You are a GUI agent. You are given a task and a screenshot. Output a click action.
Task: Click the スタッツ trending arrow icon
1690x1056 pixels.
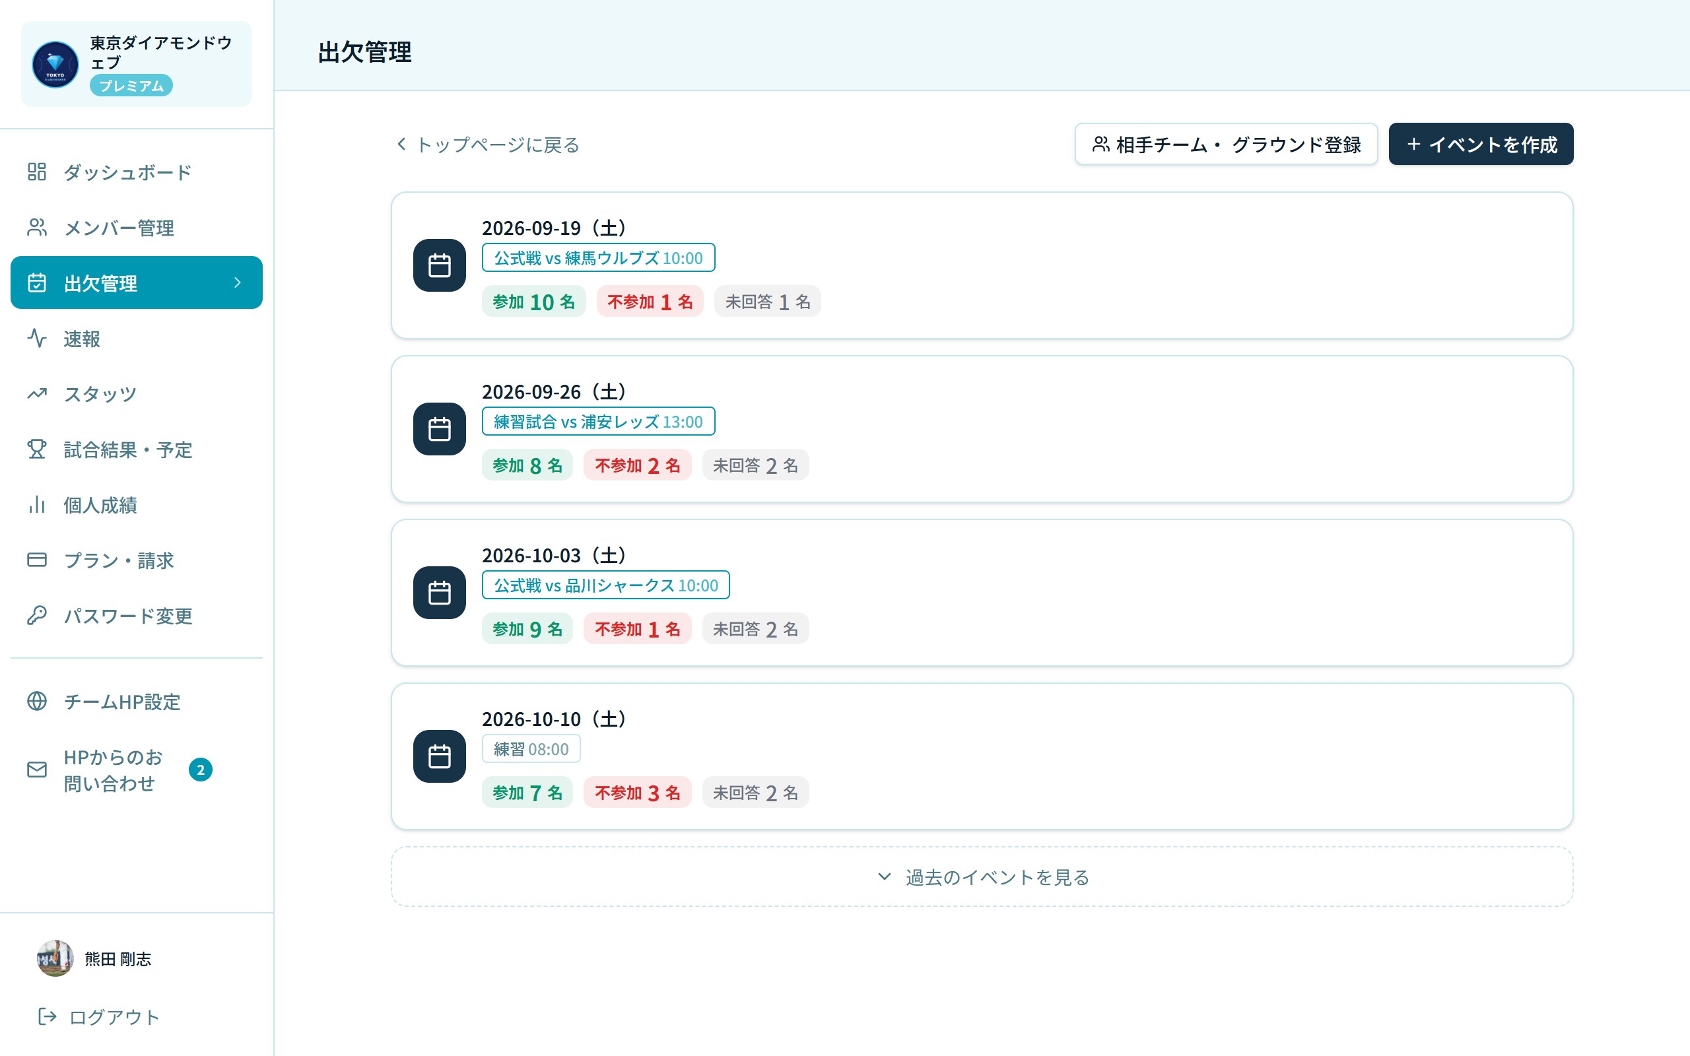tap(37, 394)
